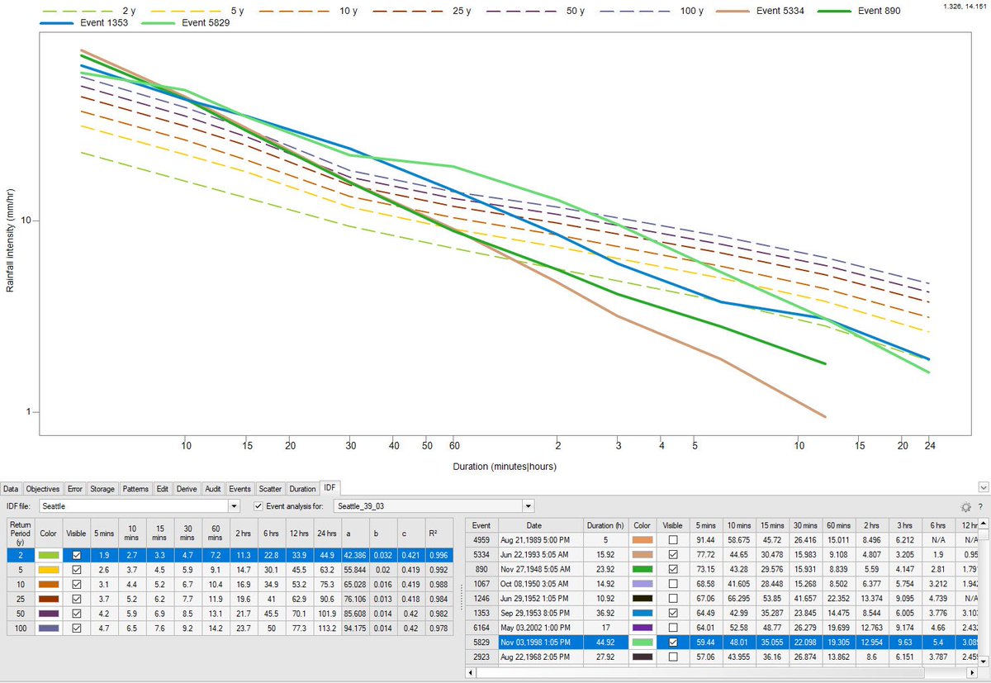Open the Scatter tab
The image size is (991, 683).
271,489
